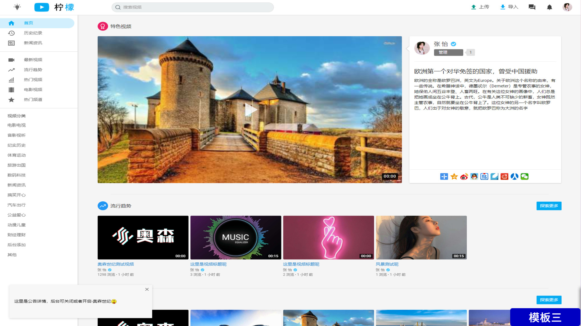Click the blue plus share icon
This screenshot has height=326, width=581.
(444, 177)
